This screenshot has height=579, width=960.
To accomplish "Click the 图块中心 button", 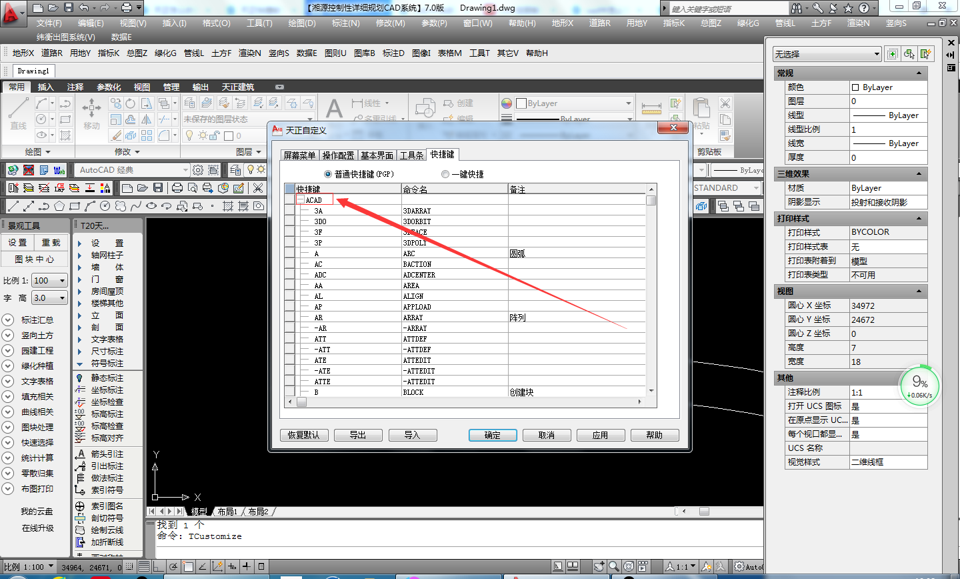I will [x=35, y=259].
